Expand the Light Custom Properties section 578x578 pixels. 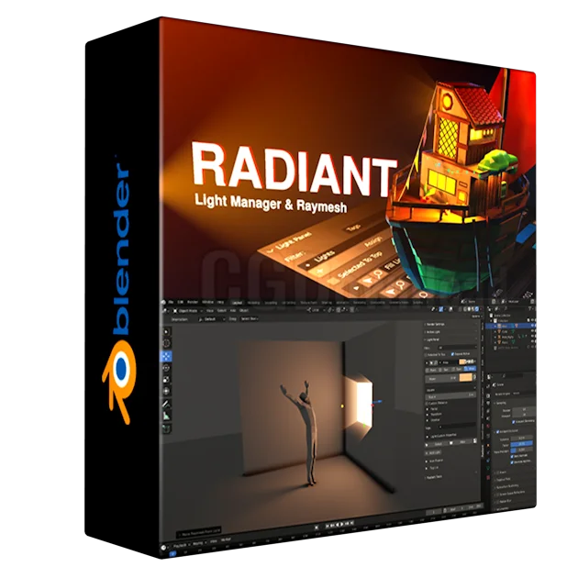pyautogui.click(x=443, y=436)
